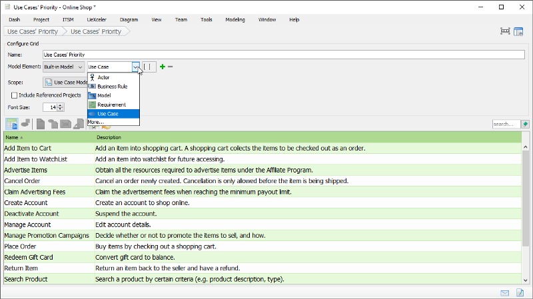Viewport: 533px width, 299px height.
Task: Pick Business Rule from the dropdown
Action: [x=112, y=86]
